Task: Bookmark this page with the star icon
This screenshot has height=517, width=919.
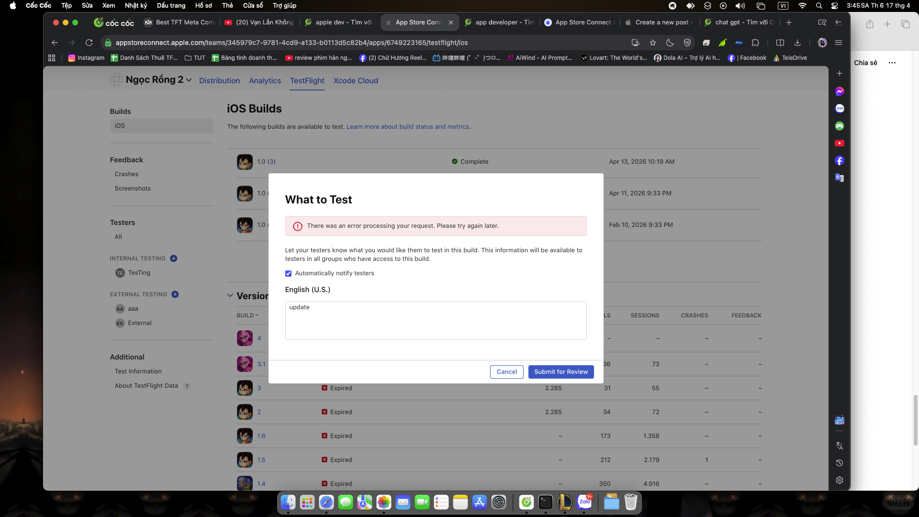Action: coord(653,43)
